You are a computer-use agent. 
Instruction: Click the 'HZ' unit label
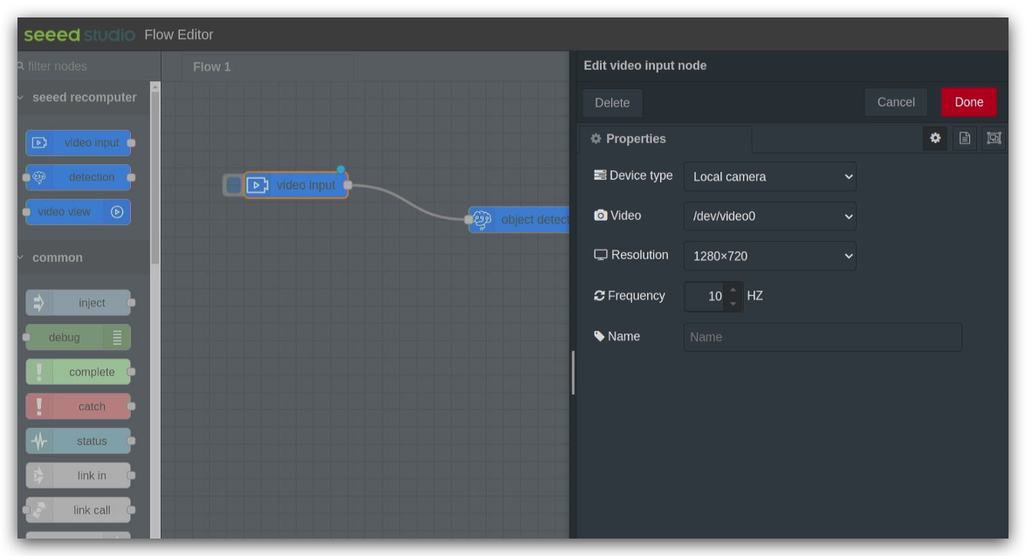[x=755, y=296]
